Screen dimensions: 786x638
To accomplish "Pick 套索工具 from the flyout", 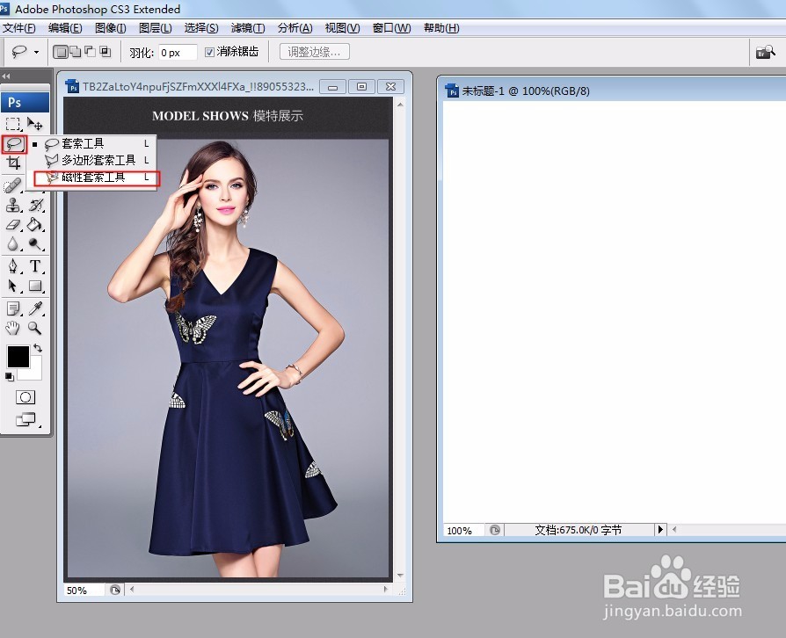I will (x=93, y=144).
